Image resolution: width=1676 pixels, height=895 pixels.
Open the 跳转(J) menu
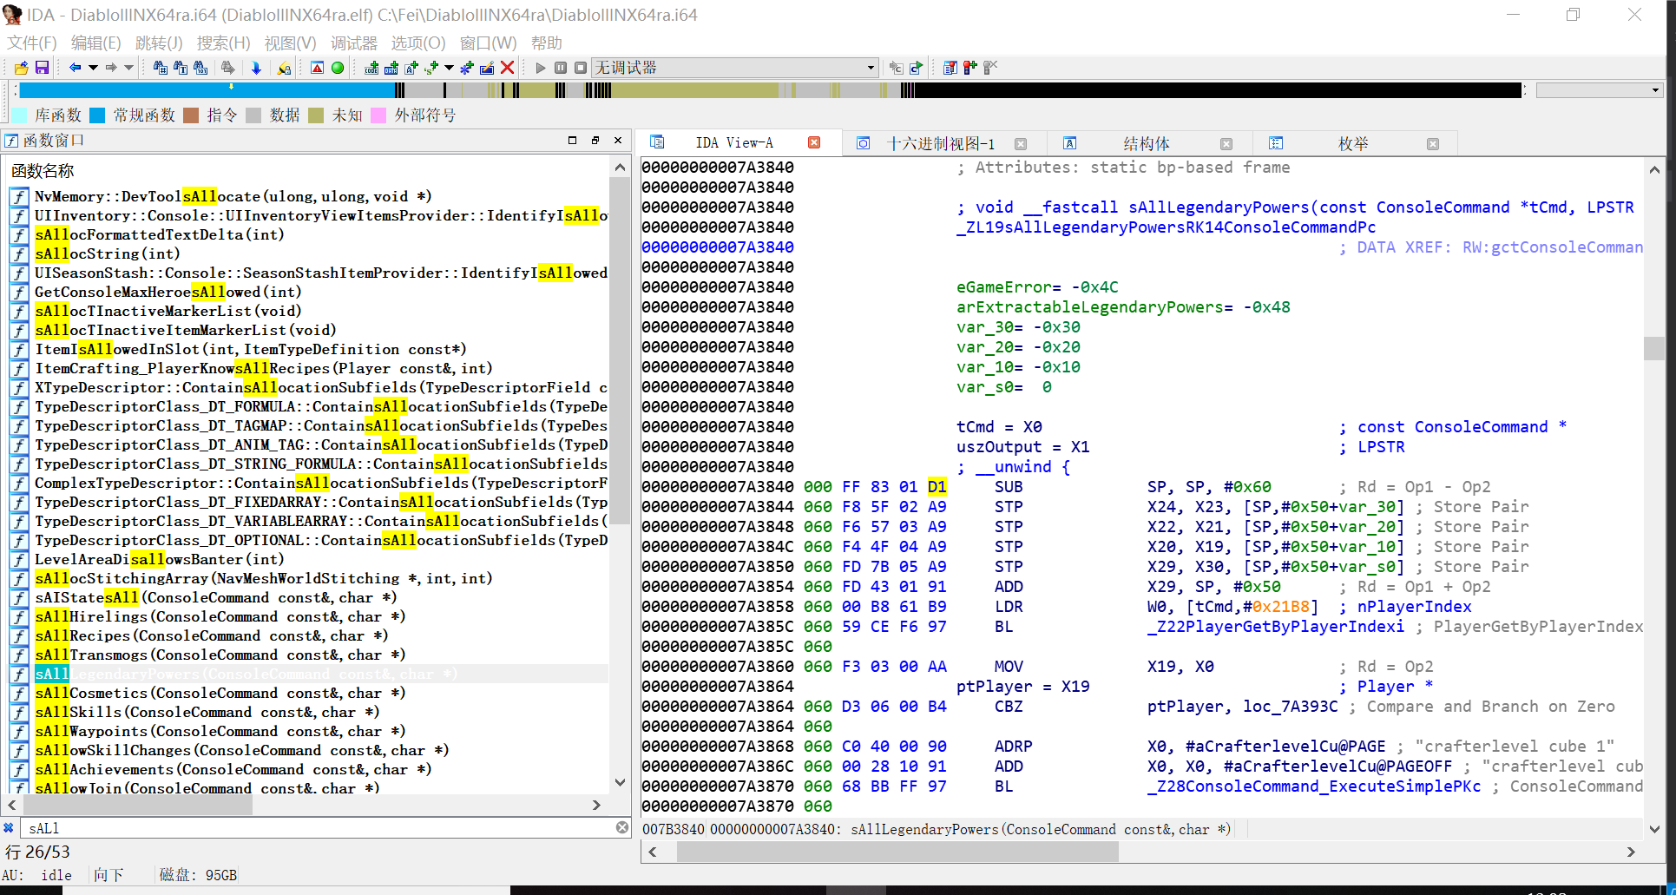[159, 43]
